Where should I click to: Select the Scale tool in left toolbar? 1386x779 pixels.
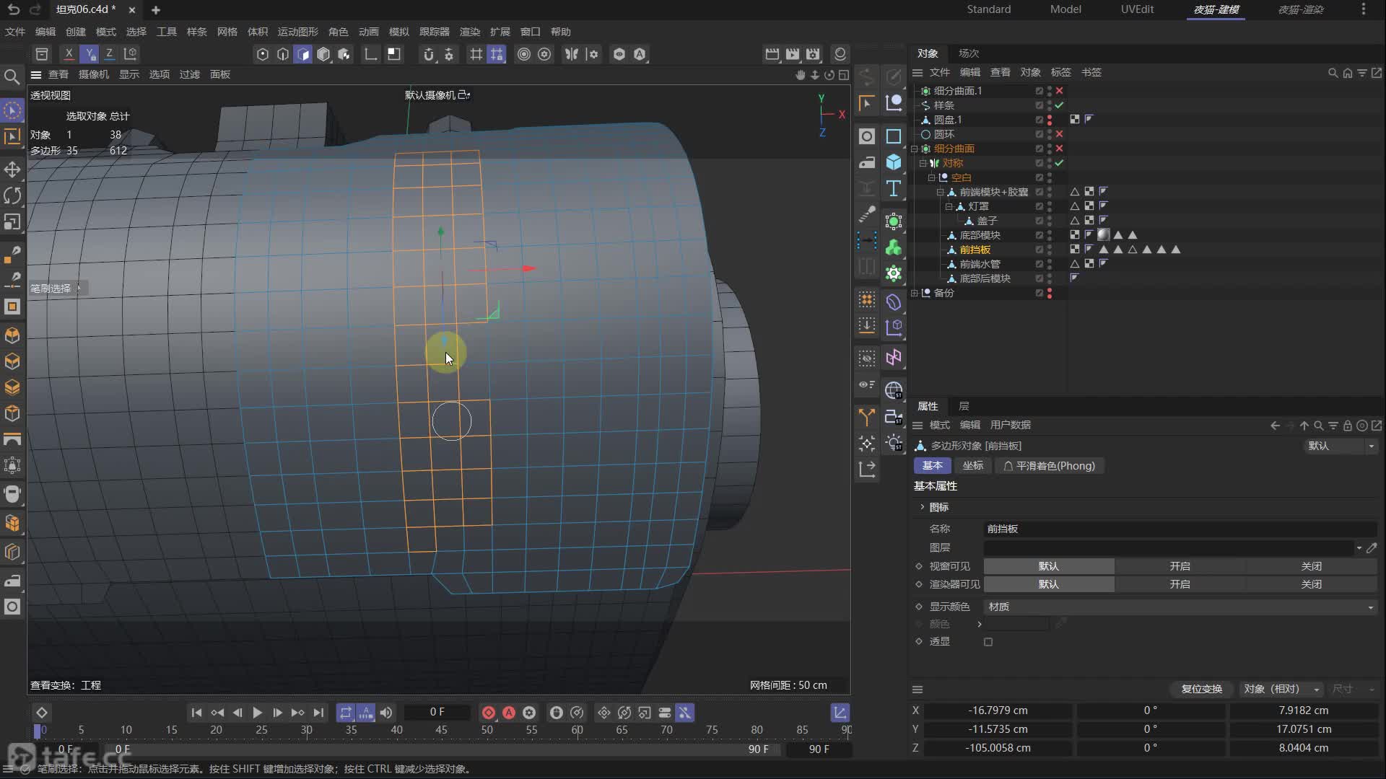[12, 222]
